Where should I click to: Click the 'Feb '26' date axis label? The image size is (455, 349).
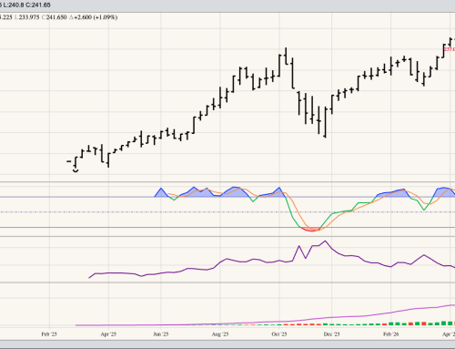(390, 334)
